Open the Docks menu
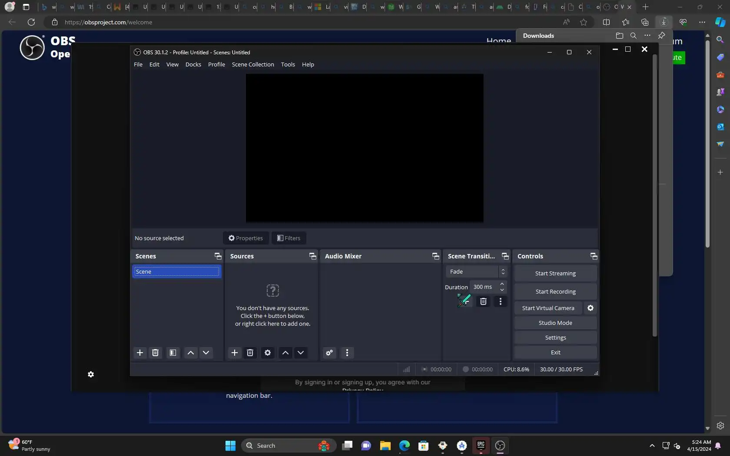Image resolution: width=730 pixels, height=456 pixels. [x=193, y=64]
